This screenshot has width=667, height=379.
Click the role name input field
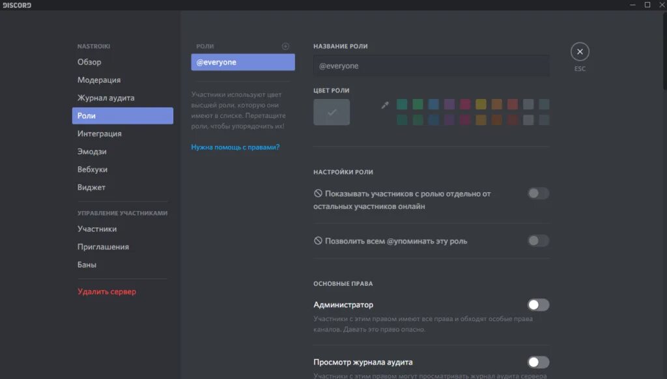point(431,66)
